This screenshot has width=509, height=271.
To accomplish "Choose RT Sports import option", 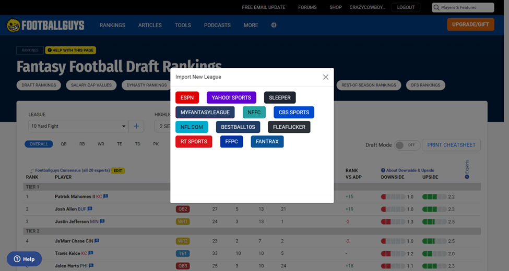I will point(194,141).
